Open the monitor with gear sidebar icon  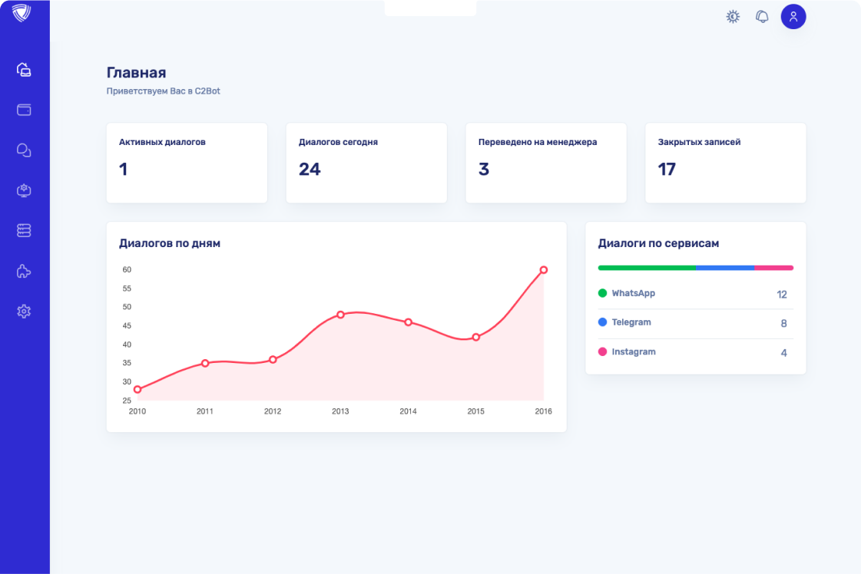(x=24, y=190)
